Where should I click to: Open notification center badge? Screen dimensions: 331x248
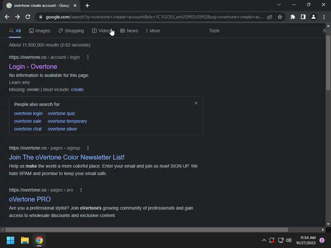[322, 240]
